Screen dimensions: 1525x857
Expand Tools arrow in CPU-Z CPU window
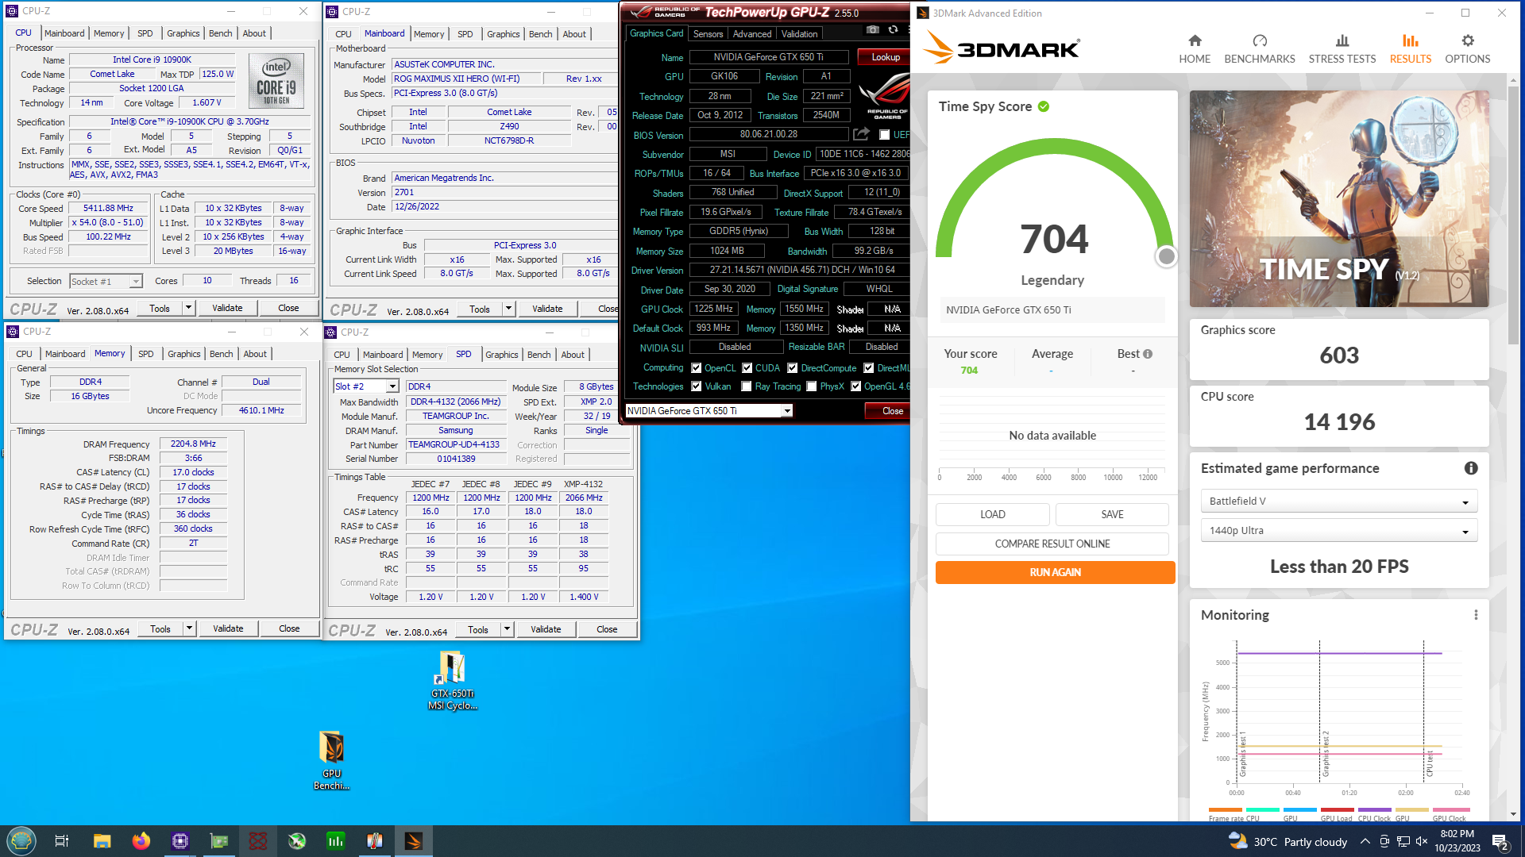(x=188, y=308)
